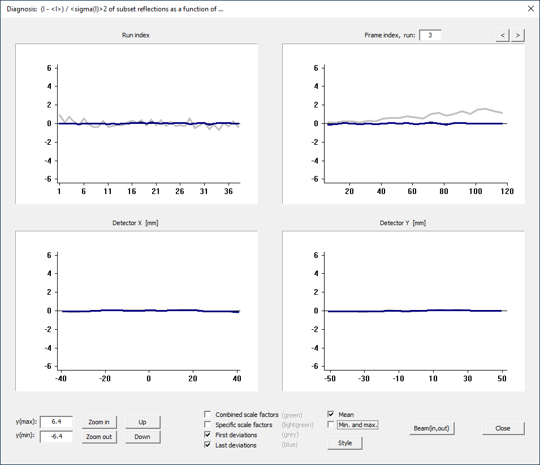The height and width of the screenshot is (465, 540).
Task: Click the y(min) value field
Action: (x=56, y=437)
